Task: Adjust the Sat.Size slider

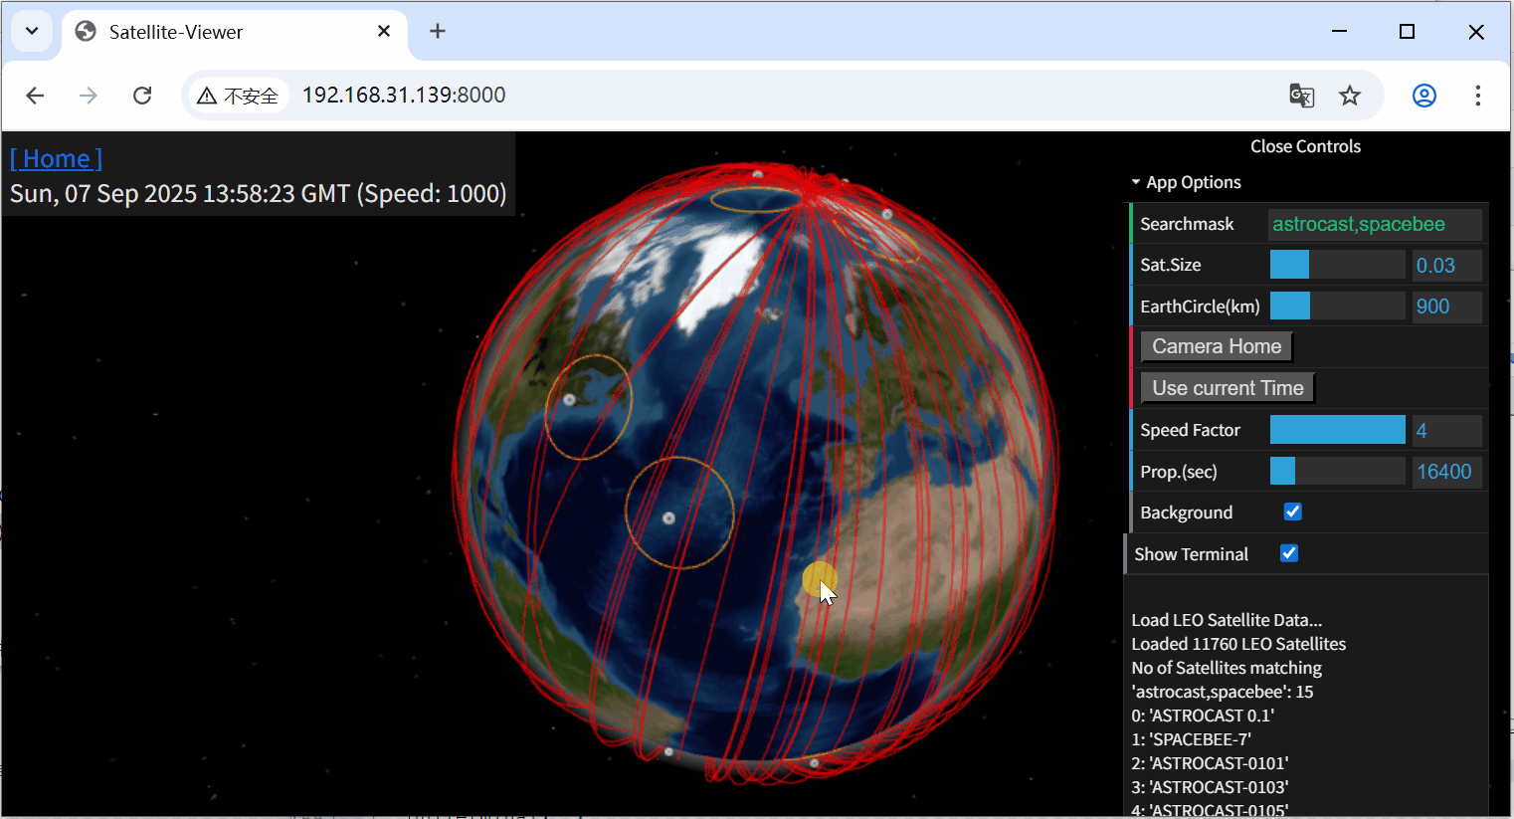Action: pyautogui.click(x=1337, y=265)
